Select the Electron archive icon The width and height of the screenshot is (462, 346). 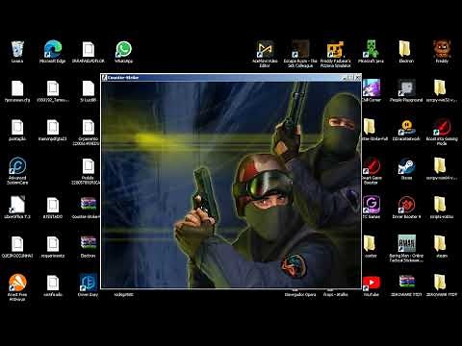tap(89, 243)
